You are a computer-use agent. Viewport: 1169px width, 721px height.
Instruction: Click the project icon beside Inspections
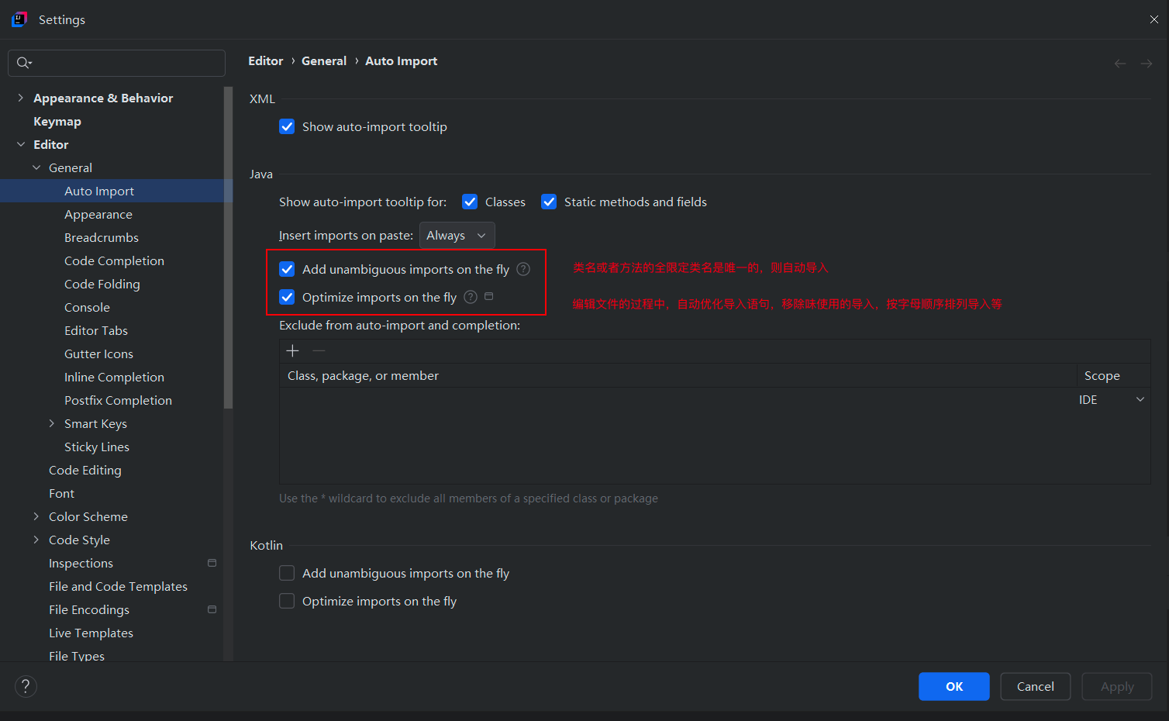tap(212, 563)
